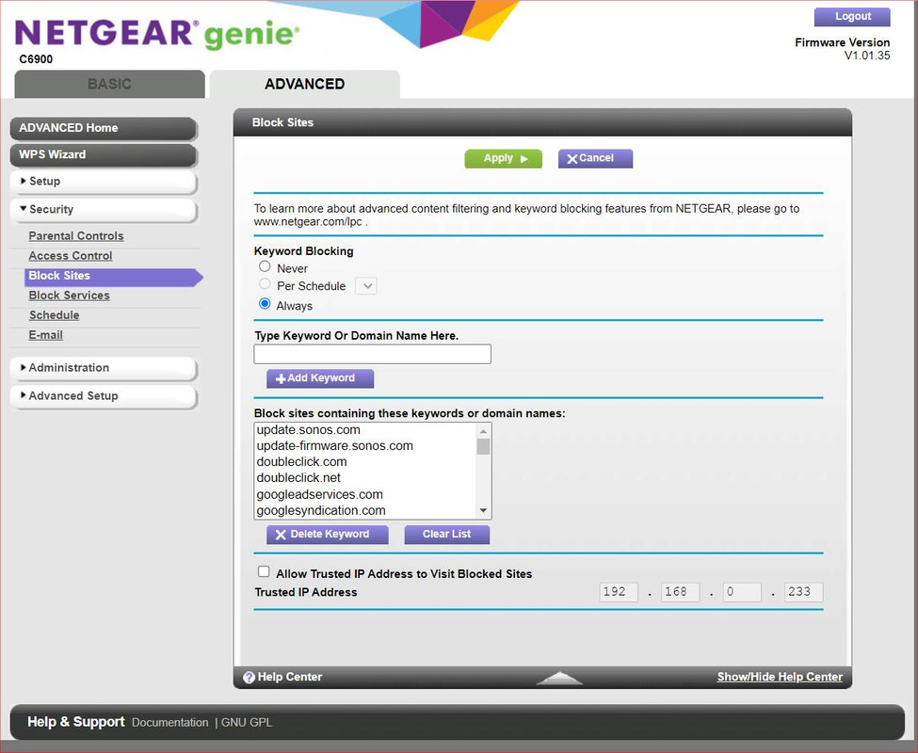
Task: Click the trusted IP second octet field 168
Action: coord(681,592)
